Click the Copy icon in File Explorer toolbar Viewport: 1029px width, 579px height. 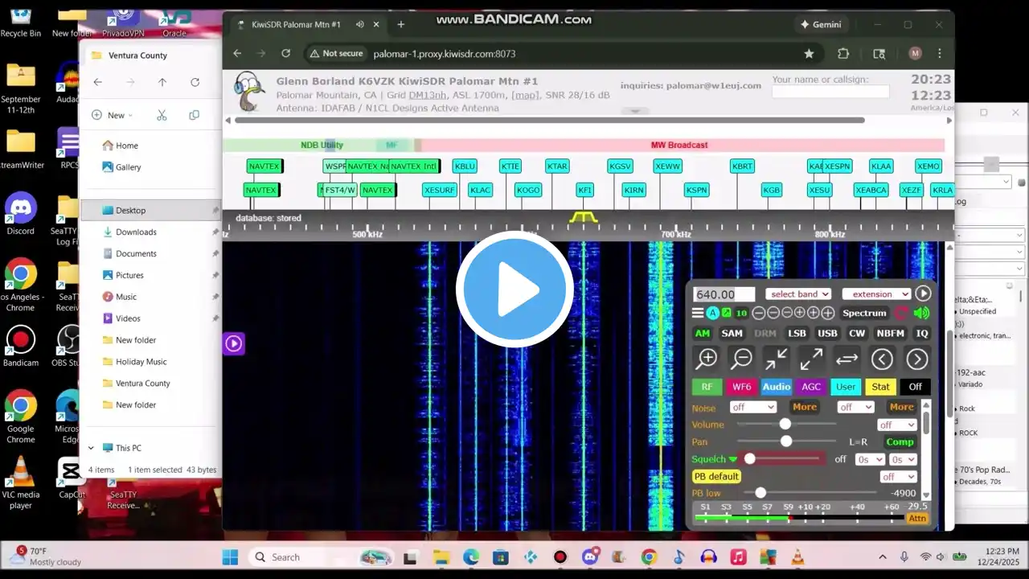[194, 115]
